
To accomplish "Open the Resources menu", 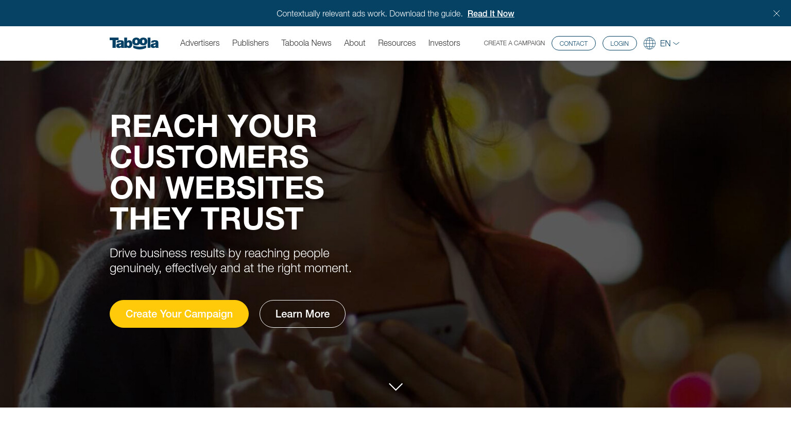I will 397,43.
